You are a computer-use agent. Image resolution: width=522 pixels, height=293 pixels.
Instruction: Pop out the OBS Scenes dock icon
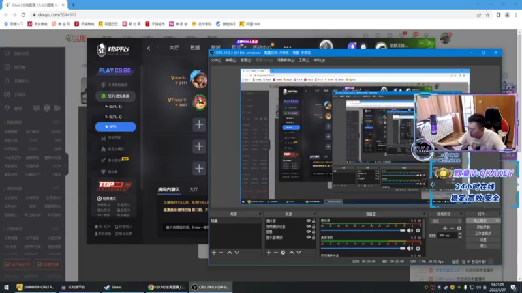(260, 214)
